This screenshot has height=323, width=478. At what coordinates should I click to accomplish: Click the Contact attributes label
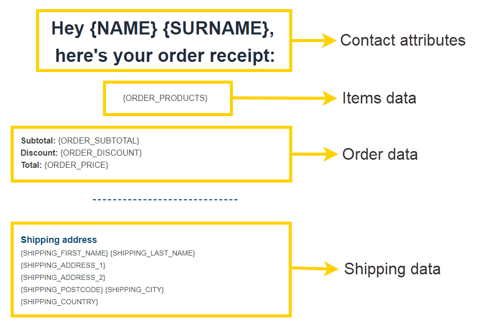(x=402, y=41)
